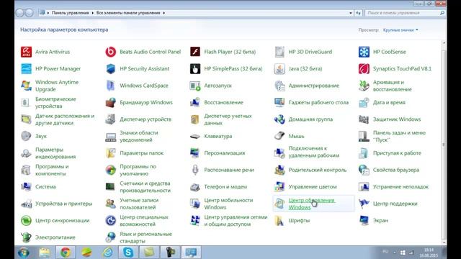Open Windows CardSpace icon
The image size is (461, 259).
(110, 86)
